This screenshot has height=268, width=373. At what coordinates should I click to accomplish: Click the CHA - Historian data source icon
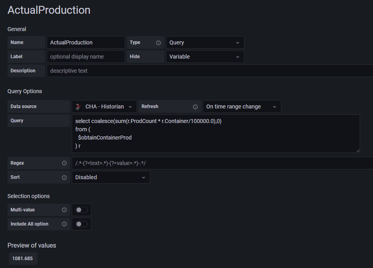(x=79, y=106)
